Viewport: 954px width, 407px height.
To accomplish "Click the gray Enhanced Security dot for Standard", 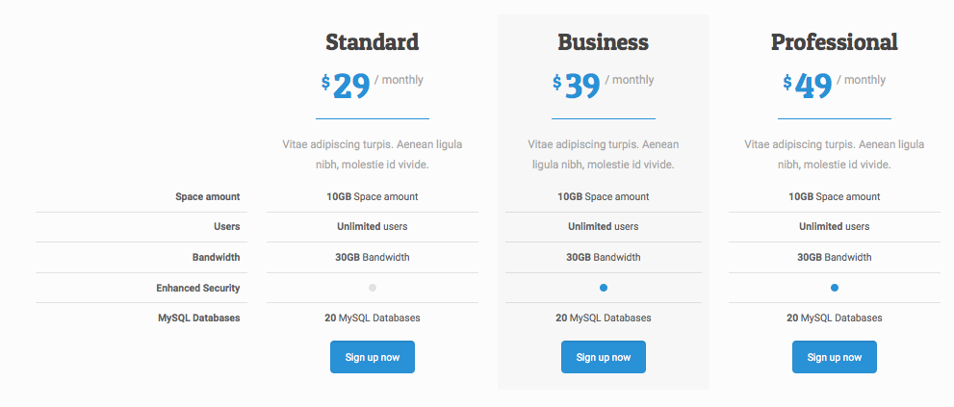I will tap(373, 288).
